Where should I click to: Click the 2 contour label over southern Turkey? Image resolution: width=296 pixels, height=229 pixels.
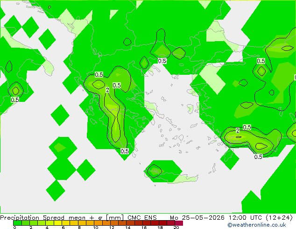(x=238, y=130)
